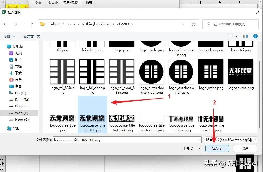Screen dimensions: 263x172
Task: Select file logocourse_title.png
Action: click(62, 124)
